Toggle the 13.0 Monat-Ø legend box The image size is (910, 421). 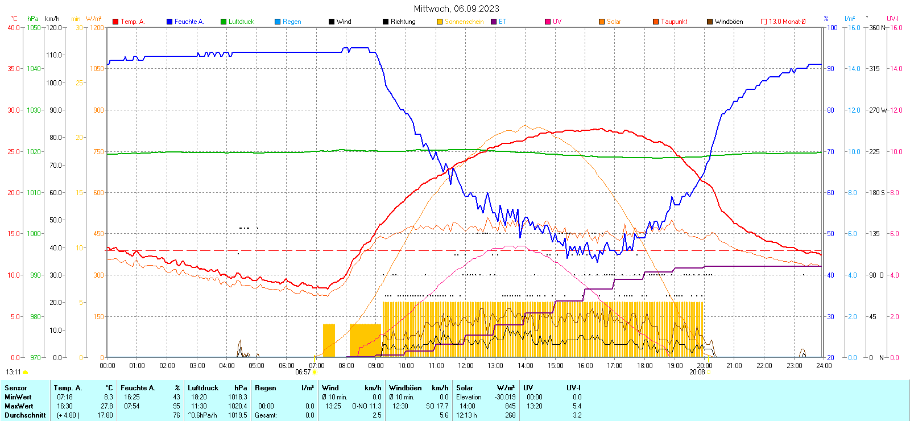[x=764, y=22]
